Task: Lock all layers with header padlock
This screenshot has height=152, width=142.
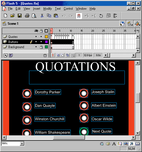Action: (41, 31)
